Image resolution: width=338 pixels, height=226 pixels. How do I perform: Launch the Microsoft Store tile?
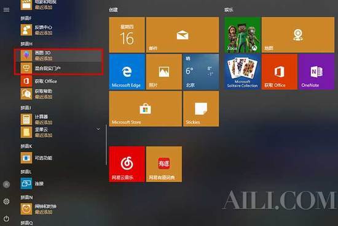point(145,108)
